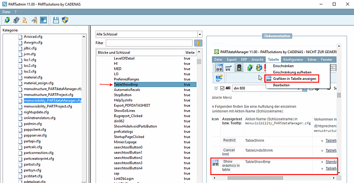Click the green-arrow globe update icon
This screenshot has width=354, height=183.
tap(7, 20)
